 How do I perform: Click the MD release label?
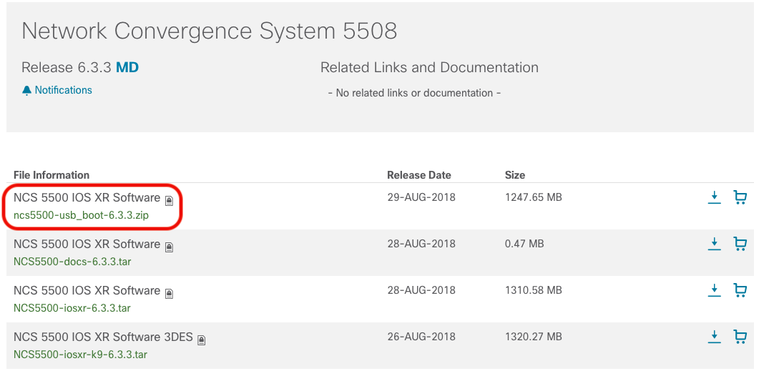(x=127, y=68)
